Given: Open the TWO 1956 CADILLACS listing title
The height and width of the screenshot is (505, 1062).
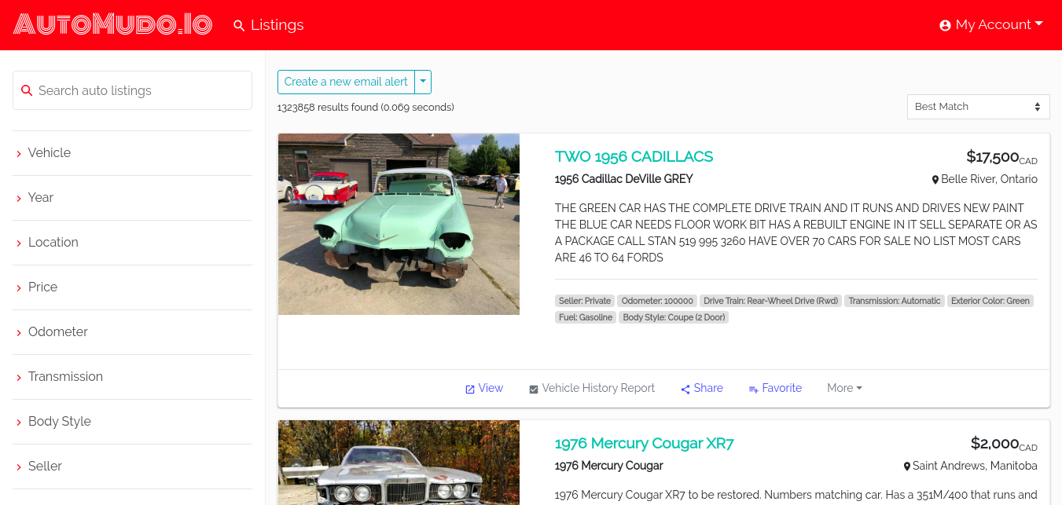Looking at the screenshot, I should pyautogui.click(x=634, y=156).
